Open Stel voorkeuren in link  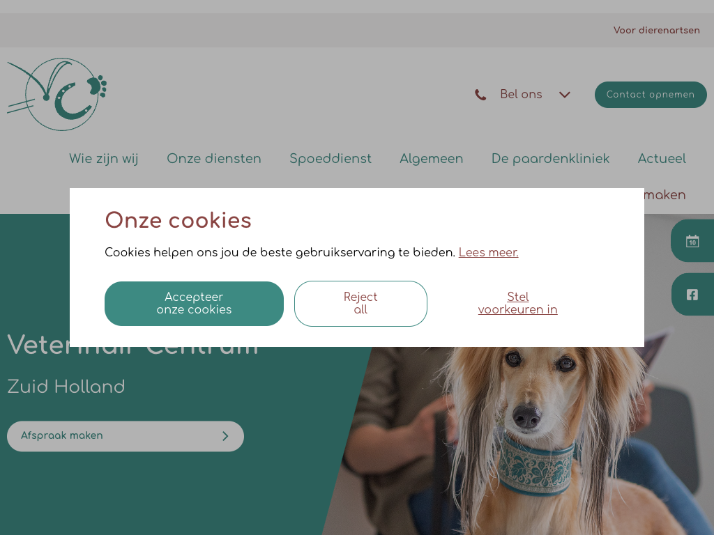(x=518, y=303)
